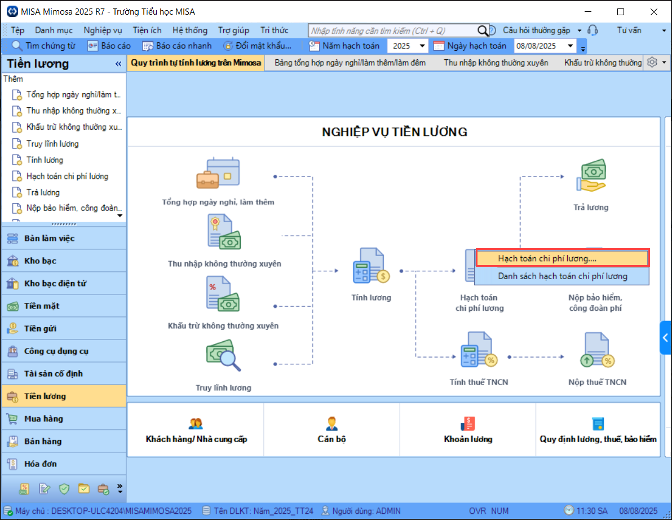
Task: Open the Ngày hạch toán date dropdown
Action: coord(571,46)
